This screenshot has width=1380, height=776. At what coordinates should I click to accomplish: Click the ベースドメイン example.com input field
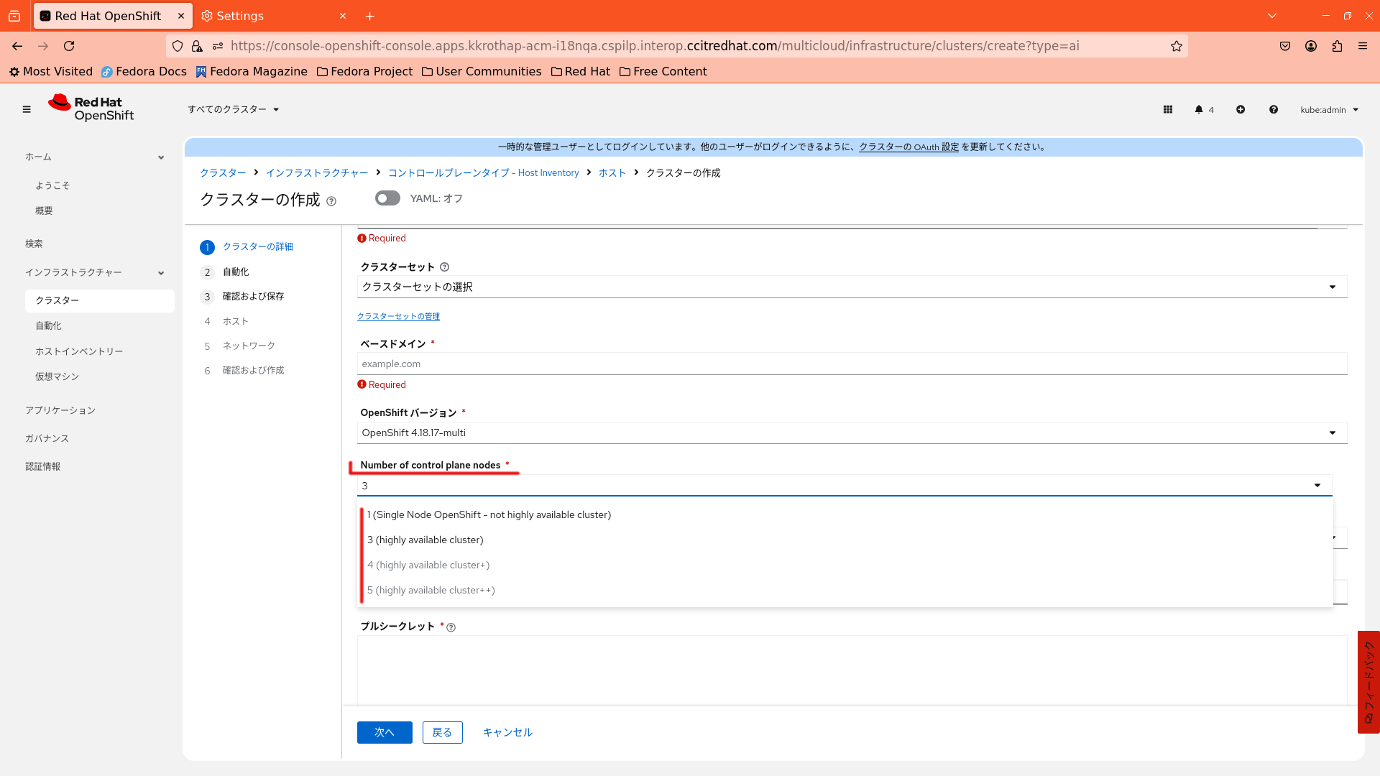(851, 364)
